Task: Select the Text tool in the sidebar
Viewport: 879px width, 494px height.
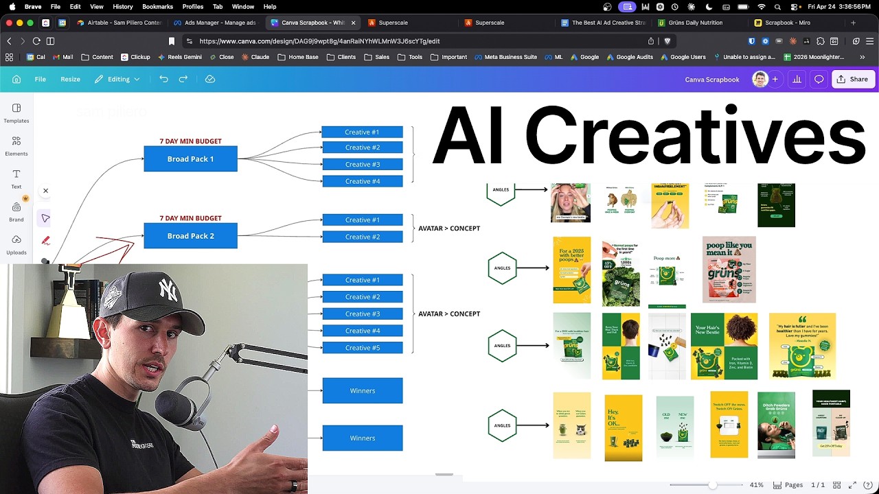Action: 16,179
